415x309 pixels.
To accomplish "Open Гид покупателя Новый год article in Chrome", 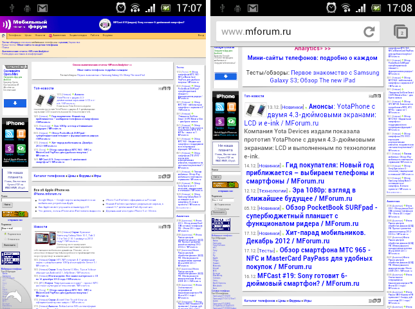I will [x=310, y=173].
